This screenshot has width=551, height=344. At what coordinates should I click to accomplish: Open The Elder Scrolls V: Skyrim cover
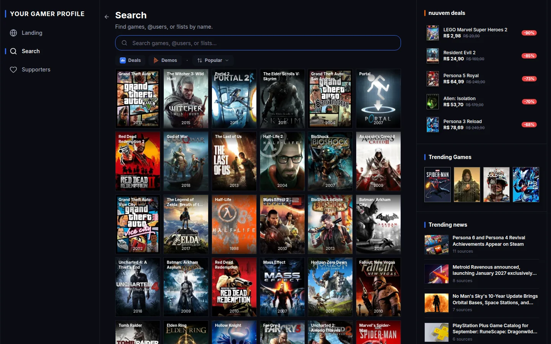pyautogui.click(x=282, y=99)
